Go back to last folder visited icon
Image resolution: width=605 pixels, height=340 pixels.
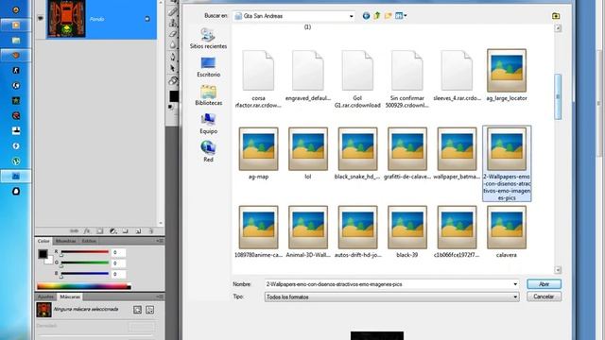coord(366,16)
